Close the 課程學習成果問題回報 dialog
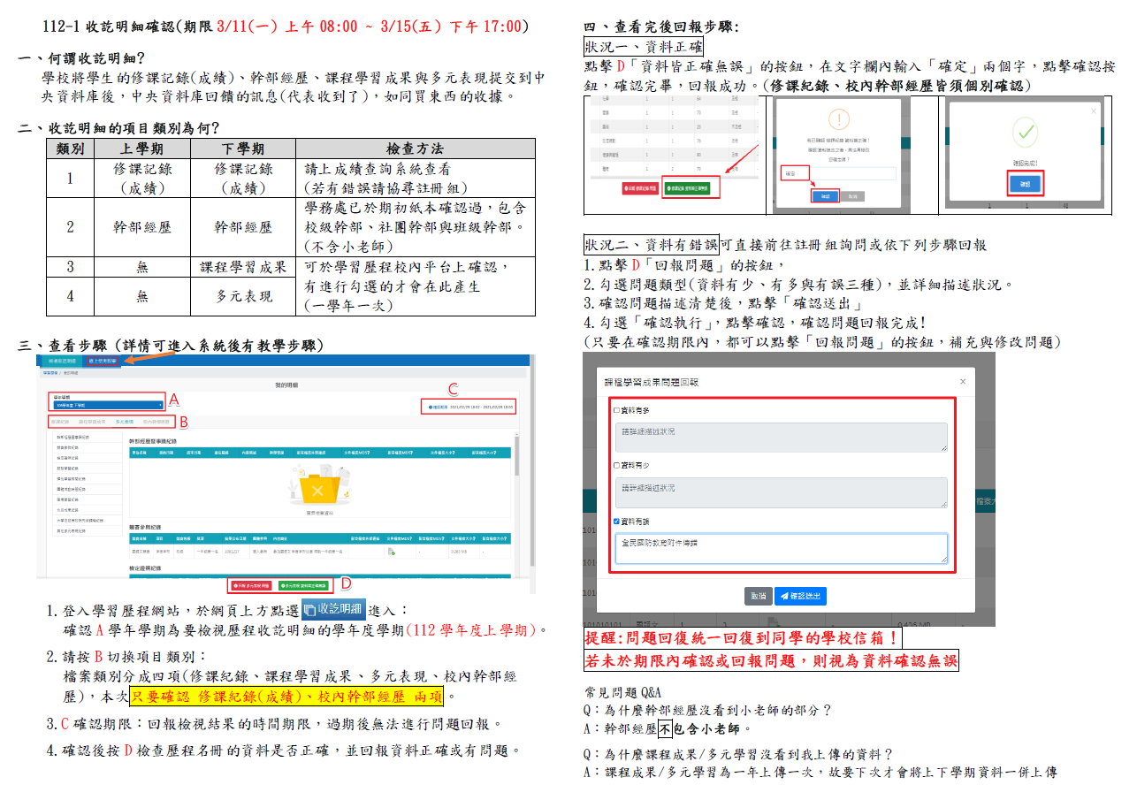The width and height of the screenshot is (1137, 800). click(x=963, y=381)
